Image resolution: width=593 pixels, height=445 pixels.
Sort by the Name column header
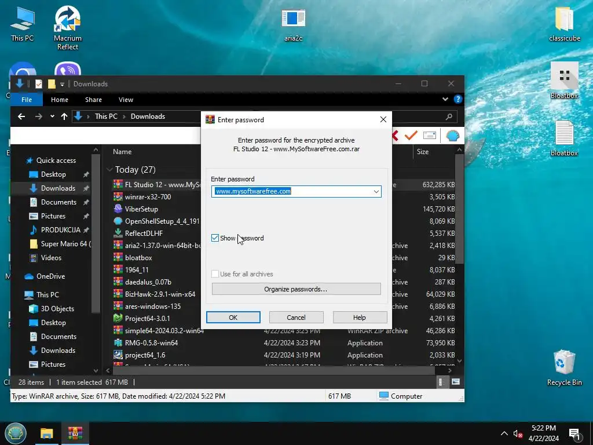coord(122,152)
